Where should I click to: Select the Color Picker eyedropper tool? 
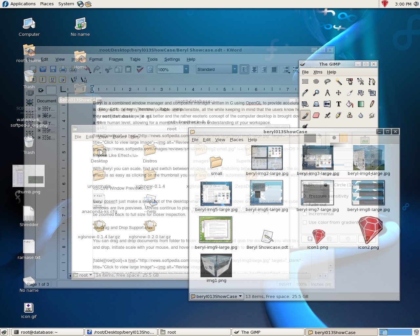[305, 93]
